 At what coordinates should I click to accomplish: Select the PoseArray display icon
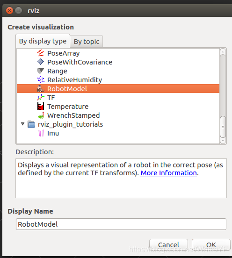[x=41, y=53]
